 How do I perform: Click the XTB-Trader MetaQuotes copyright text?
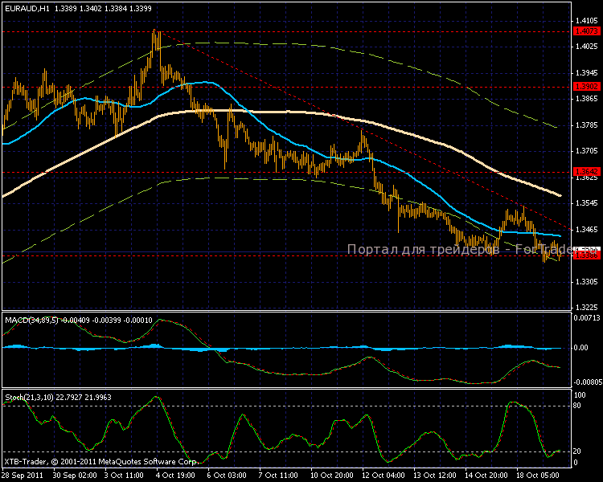coord(100,462)
